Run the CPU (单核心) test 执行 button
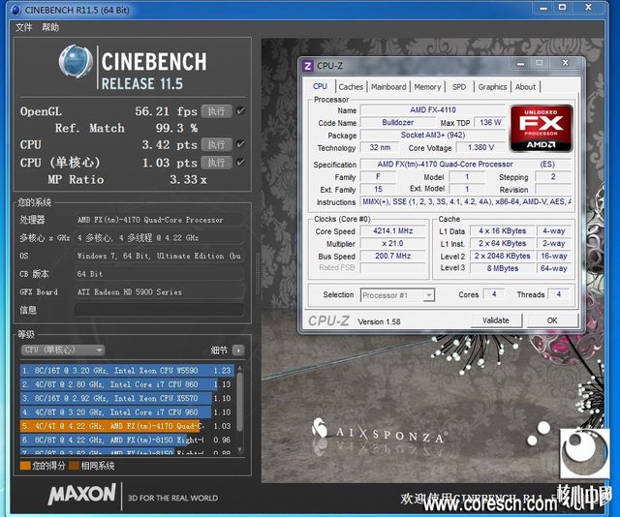Screen dimensions: 620x517 [x=216, y=162]
